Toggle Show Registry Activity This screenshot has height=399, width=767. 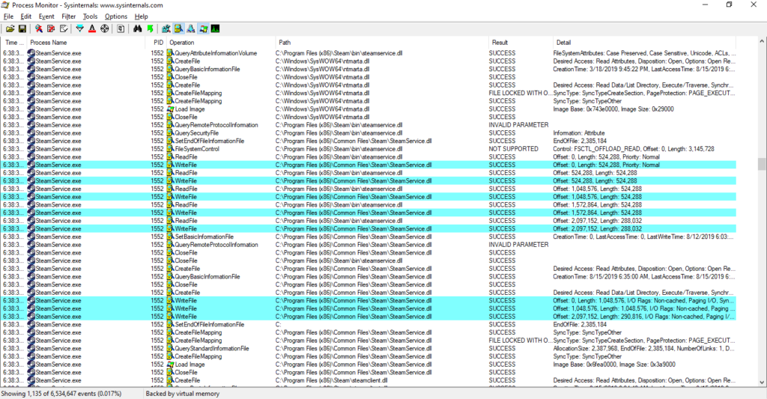166,29
